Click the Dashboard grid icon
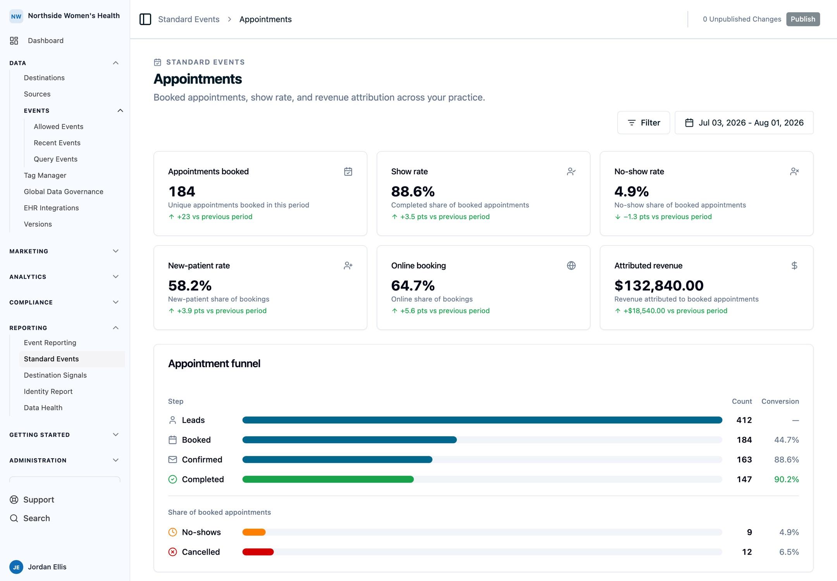 pyautogui.click(x=14, y=41)
